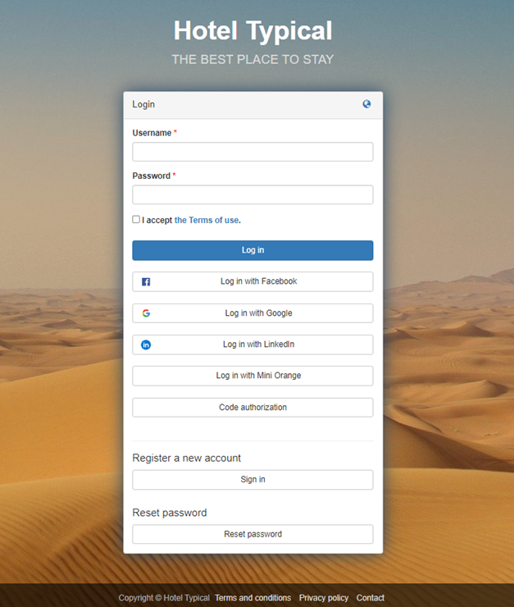Screen dimensions: 514x607
Task: Click Sign in to register
Action: [x=252, y=480]
